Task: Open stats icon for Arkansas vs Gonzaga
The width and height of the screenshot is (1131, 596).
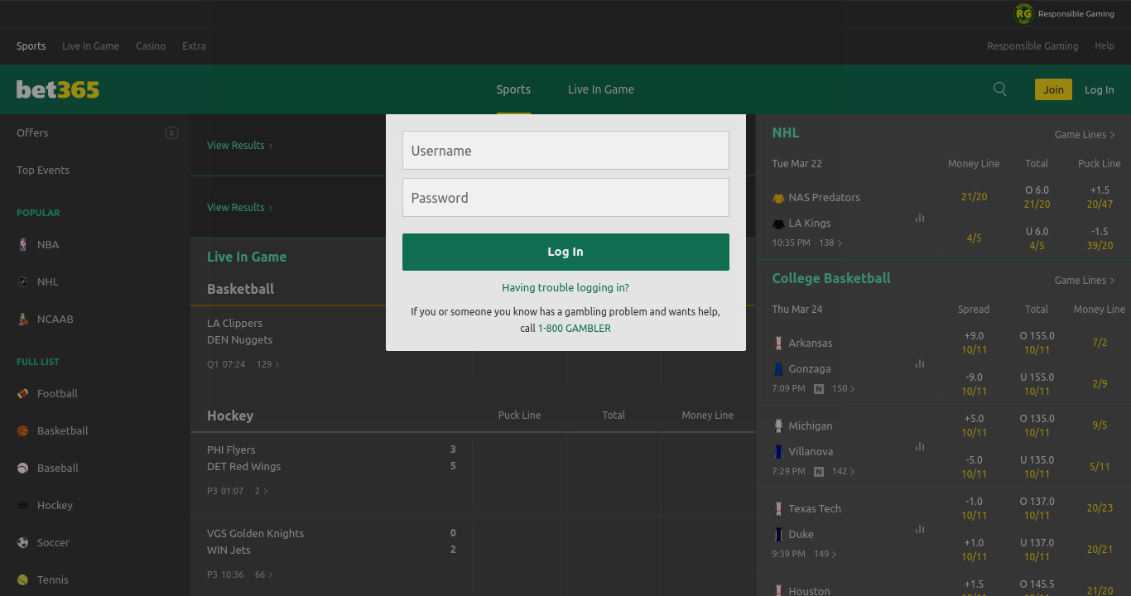Action: click(x=920, y=363)
